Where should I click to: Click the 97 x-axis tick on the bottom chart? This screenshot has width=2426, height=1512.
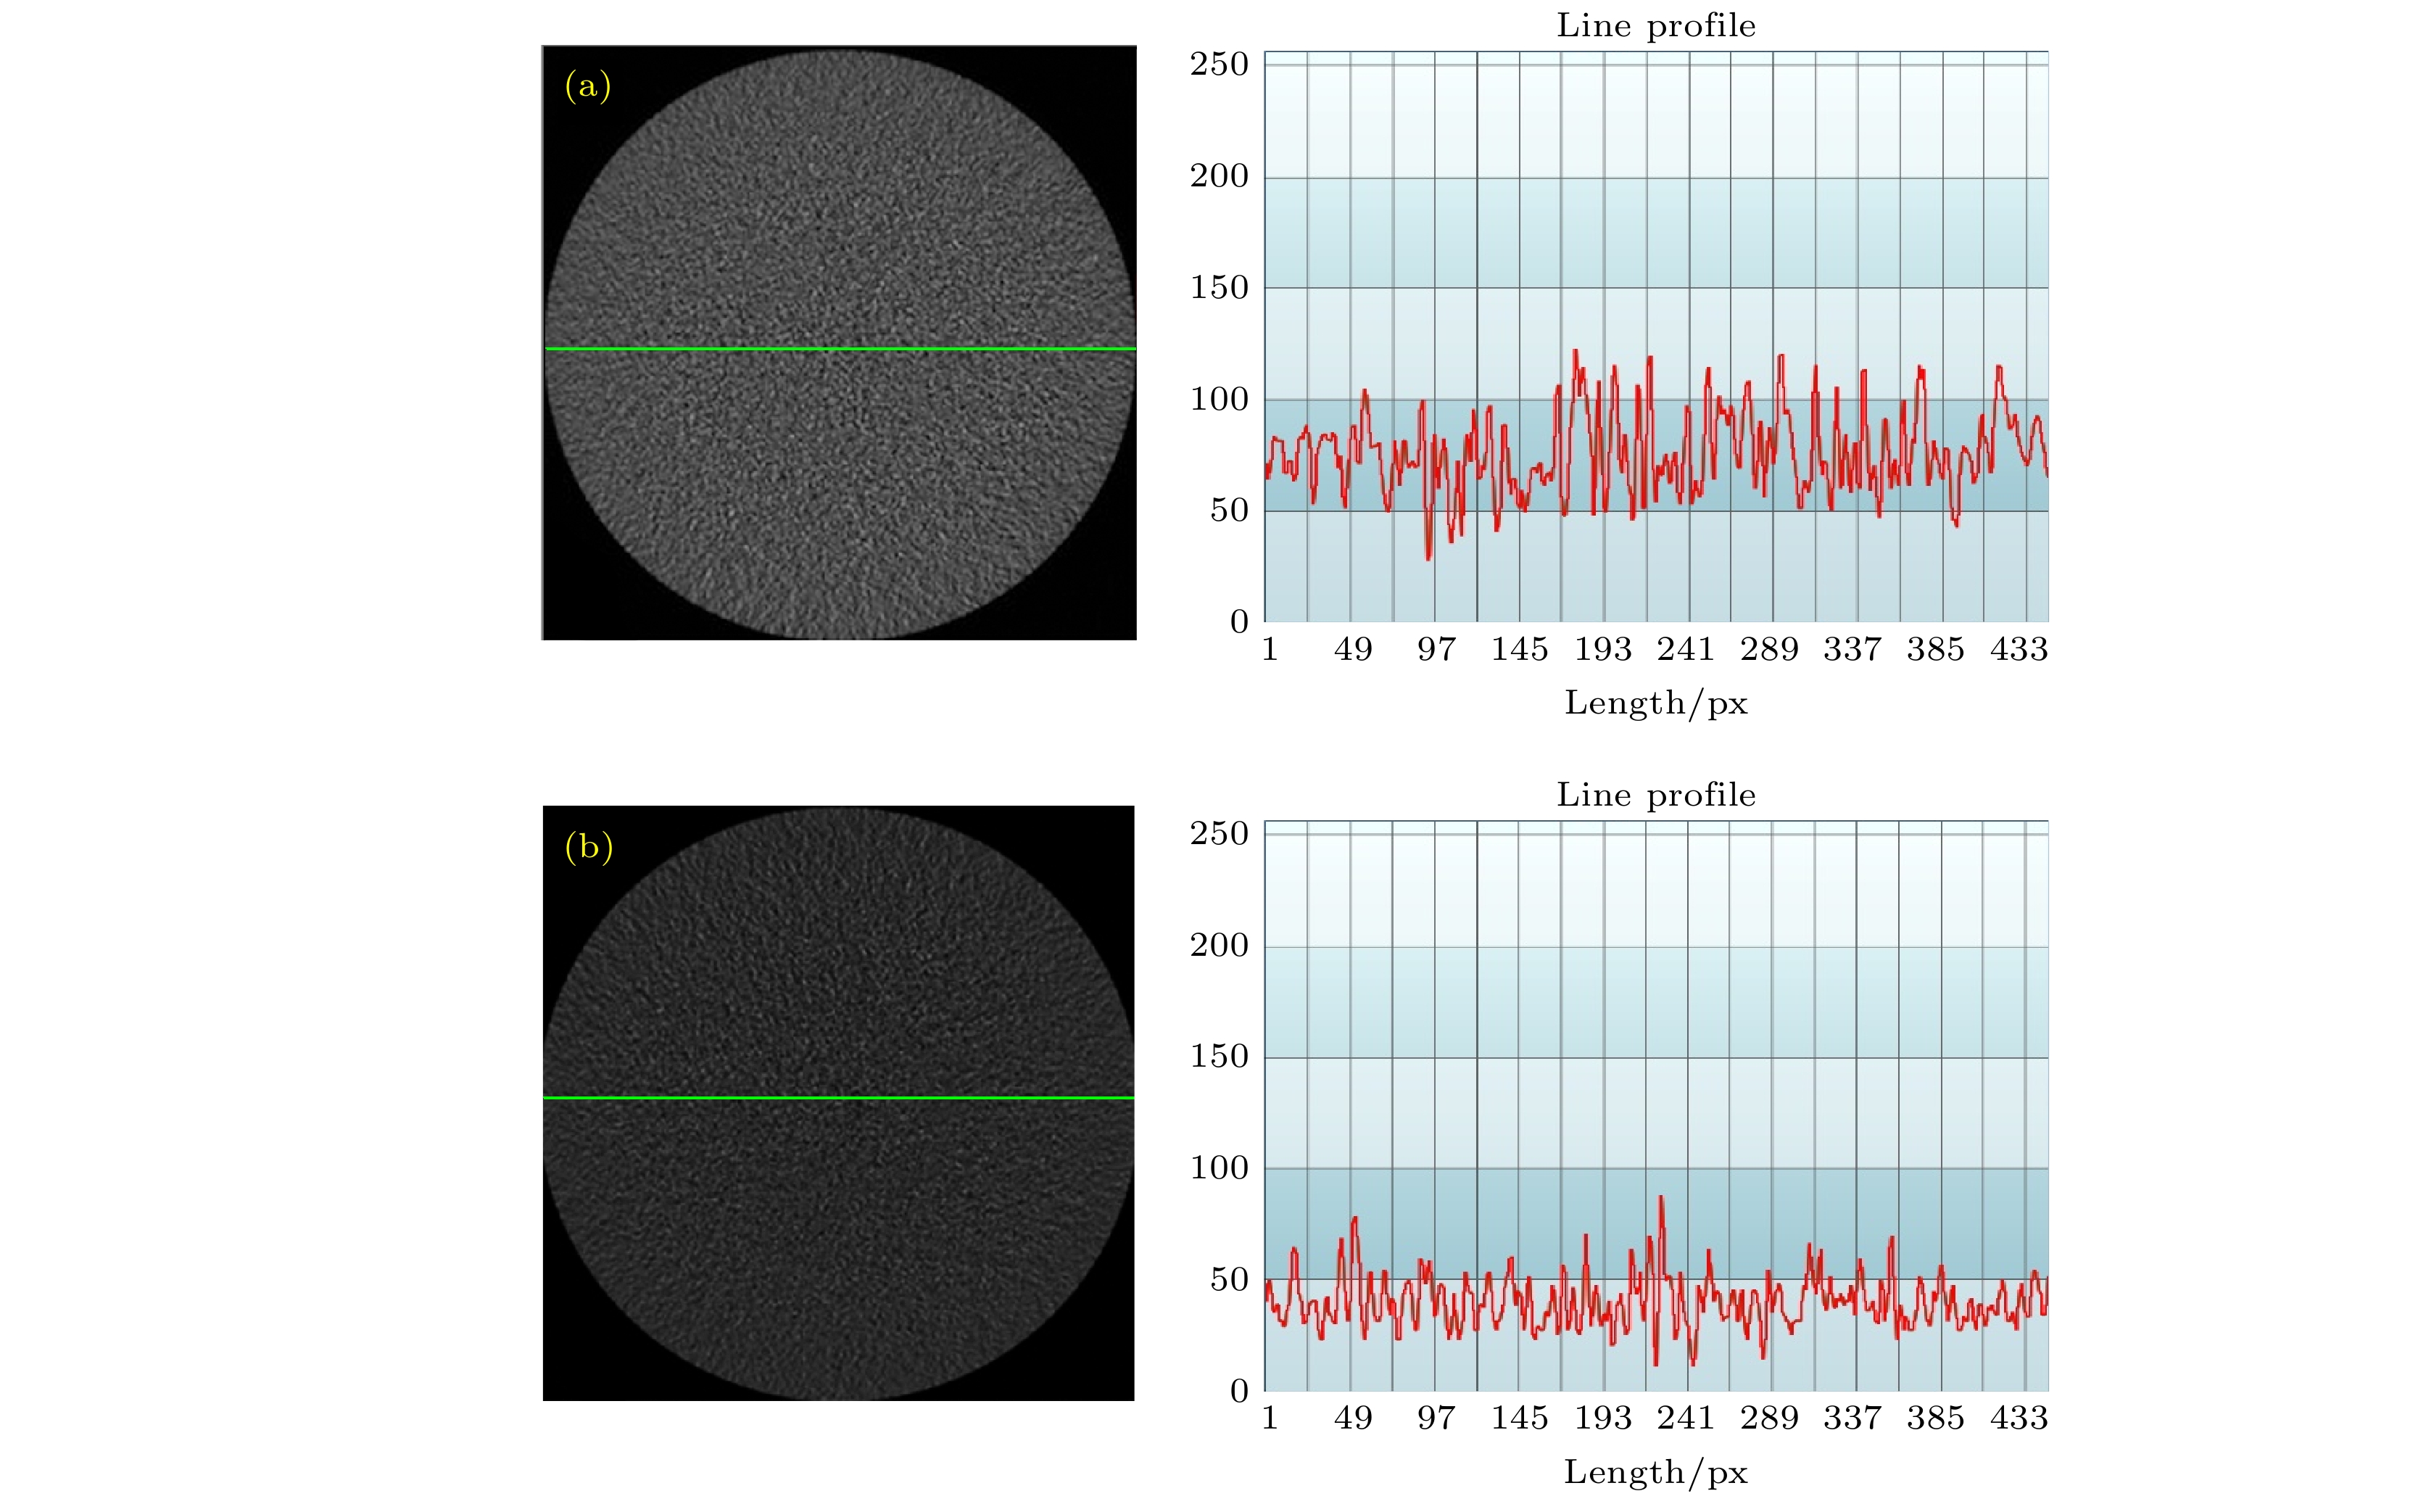click(1436, 1418)
